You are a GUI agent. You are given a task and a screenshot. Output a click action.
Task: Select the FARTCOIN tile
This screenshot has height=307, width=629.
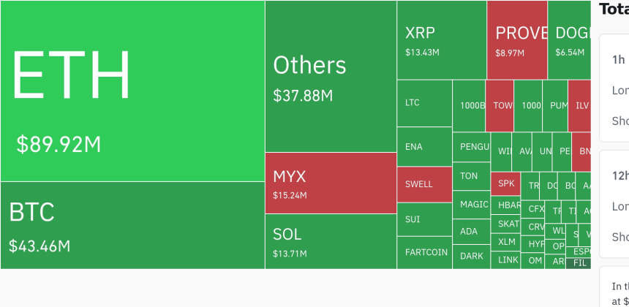[x=424, y=252]
